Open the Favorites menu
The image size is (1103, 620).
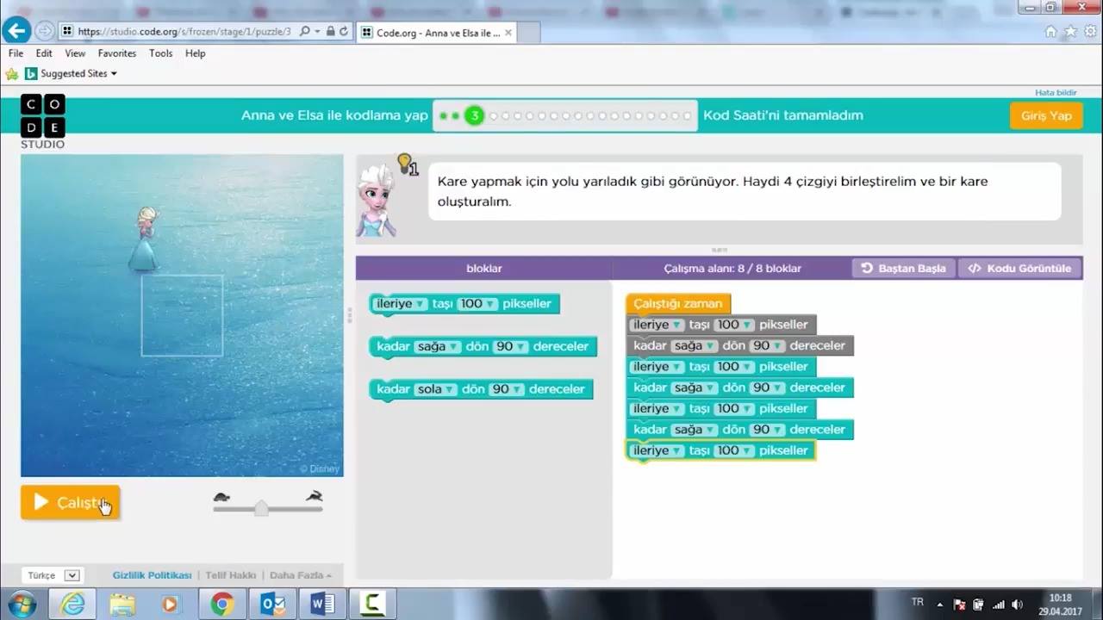pyautogui.click(x=117, y=53)
